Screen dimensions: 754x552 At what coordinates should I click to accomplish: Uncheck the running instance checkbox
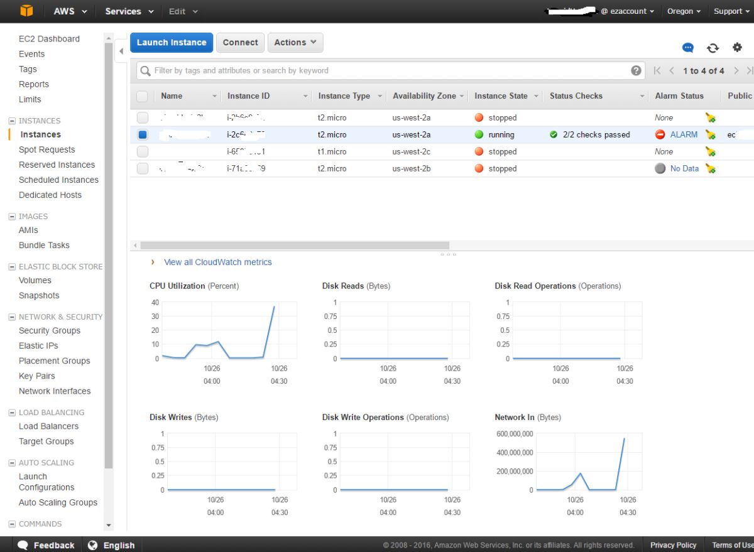(143, 134)
